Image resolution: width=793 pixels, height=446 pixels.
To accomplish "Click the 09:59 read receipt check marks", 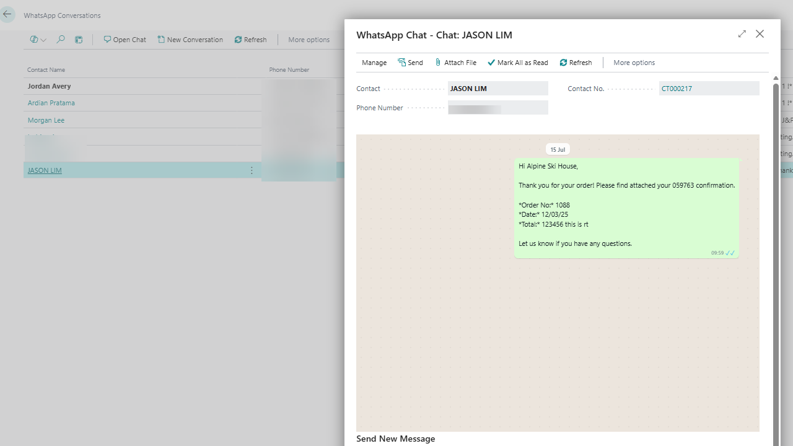I will pyautogui.click(x=730, y=253).
